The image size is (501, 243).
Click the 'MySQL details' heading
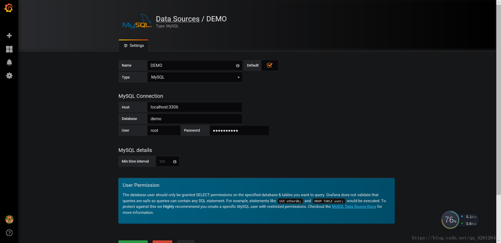(x=135, y=150)
